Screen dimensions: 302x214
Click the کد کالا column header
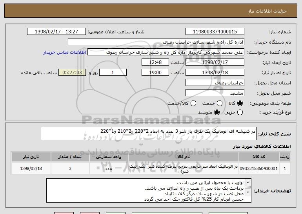259,157
